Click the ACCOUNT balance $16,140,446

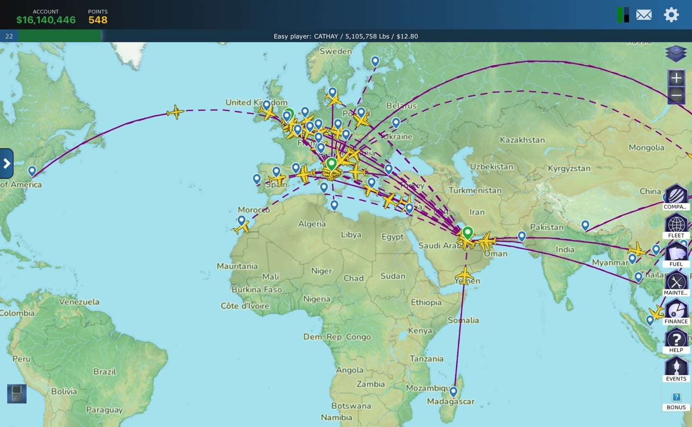[46, 20]
